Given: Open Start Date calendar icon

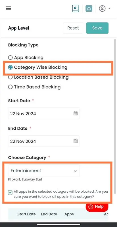Looking at the screenshot, I should click(x=76, y=113).
